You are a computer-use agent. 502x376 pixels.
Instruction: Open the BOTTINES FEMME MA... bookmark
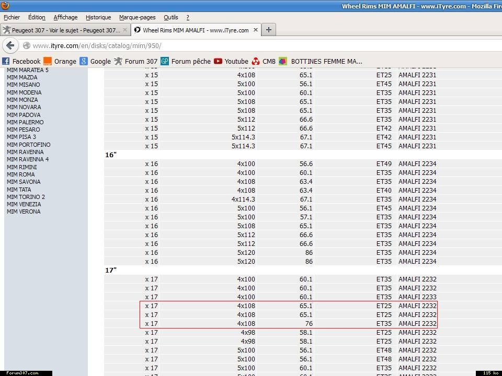pyautogui.click(x=321, y=61)
